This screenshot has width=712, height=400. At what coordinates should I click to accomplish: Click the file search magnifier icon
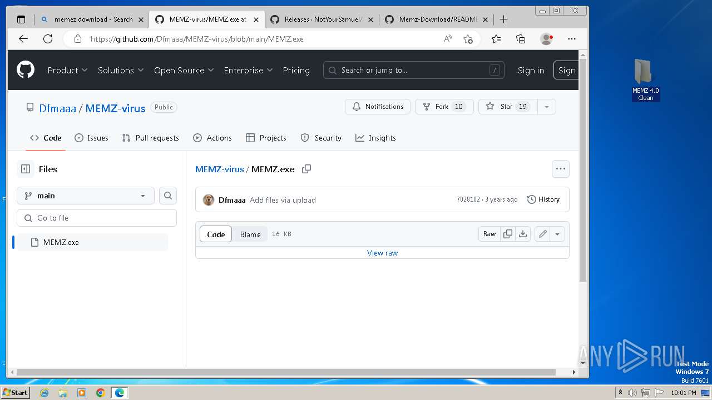[x=168, y=196]
